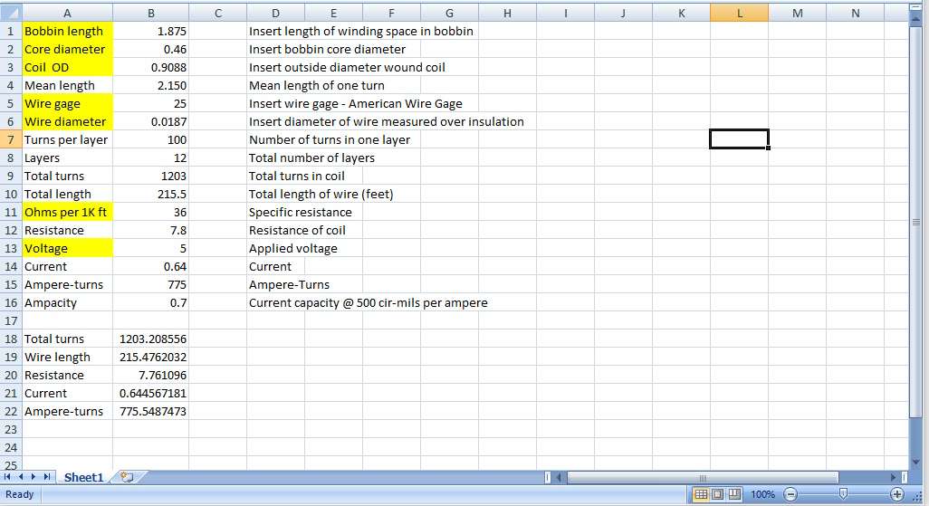Click the yellow 'Voltage' cell
Viewport: 929px width, 506px height.
point(67,248)
